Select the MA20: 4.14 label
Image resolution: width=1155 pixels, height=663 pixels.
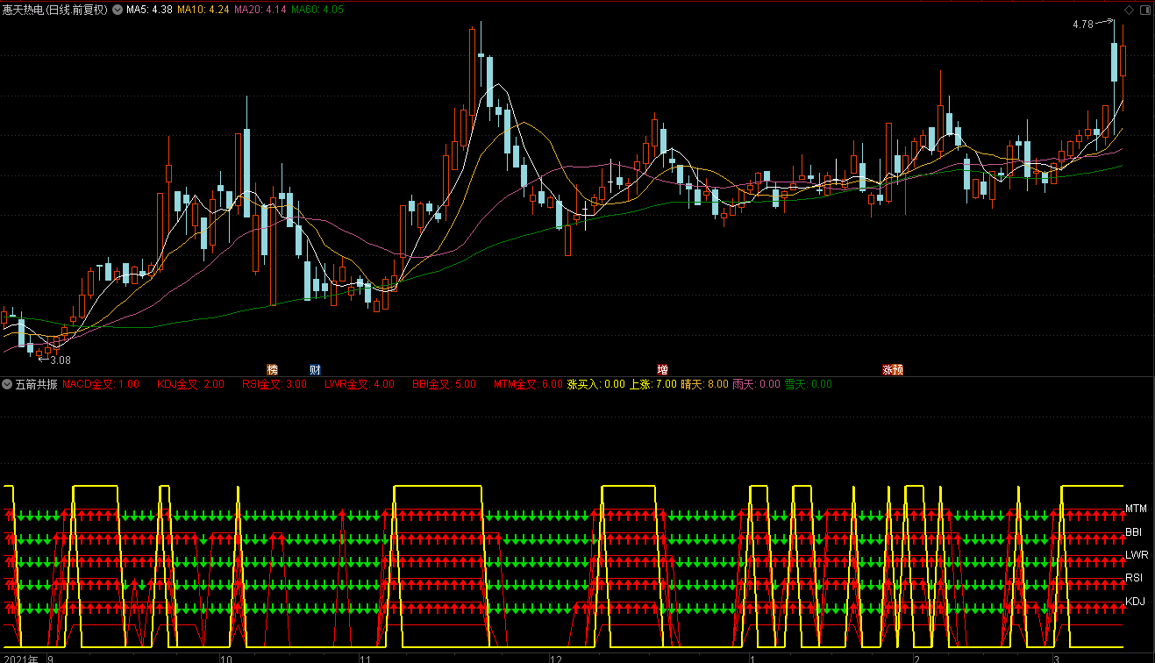(x=260, y=11)
